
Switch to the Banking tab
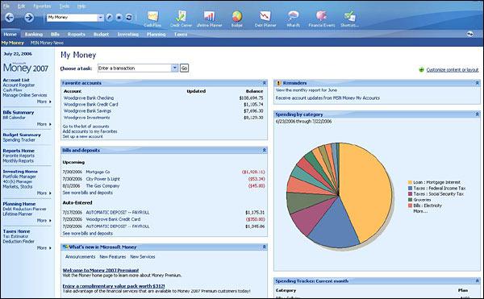coord(34,34)
